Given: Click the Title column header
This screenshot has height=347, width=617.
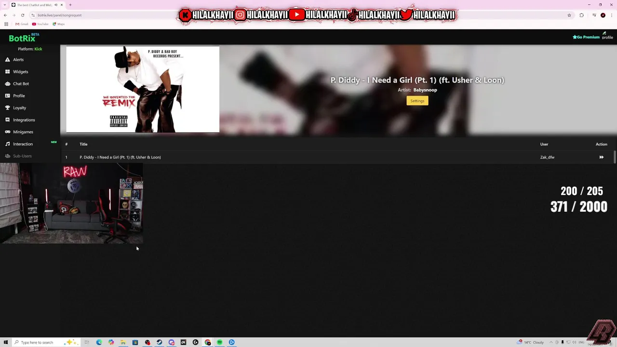Looking at the screenshot, I should pos(83,144).
